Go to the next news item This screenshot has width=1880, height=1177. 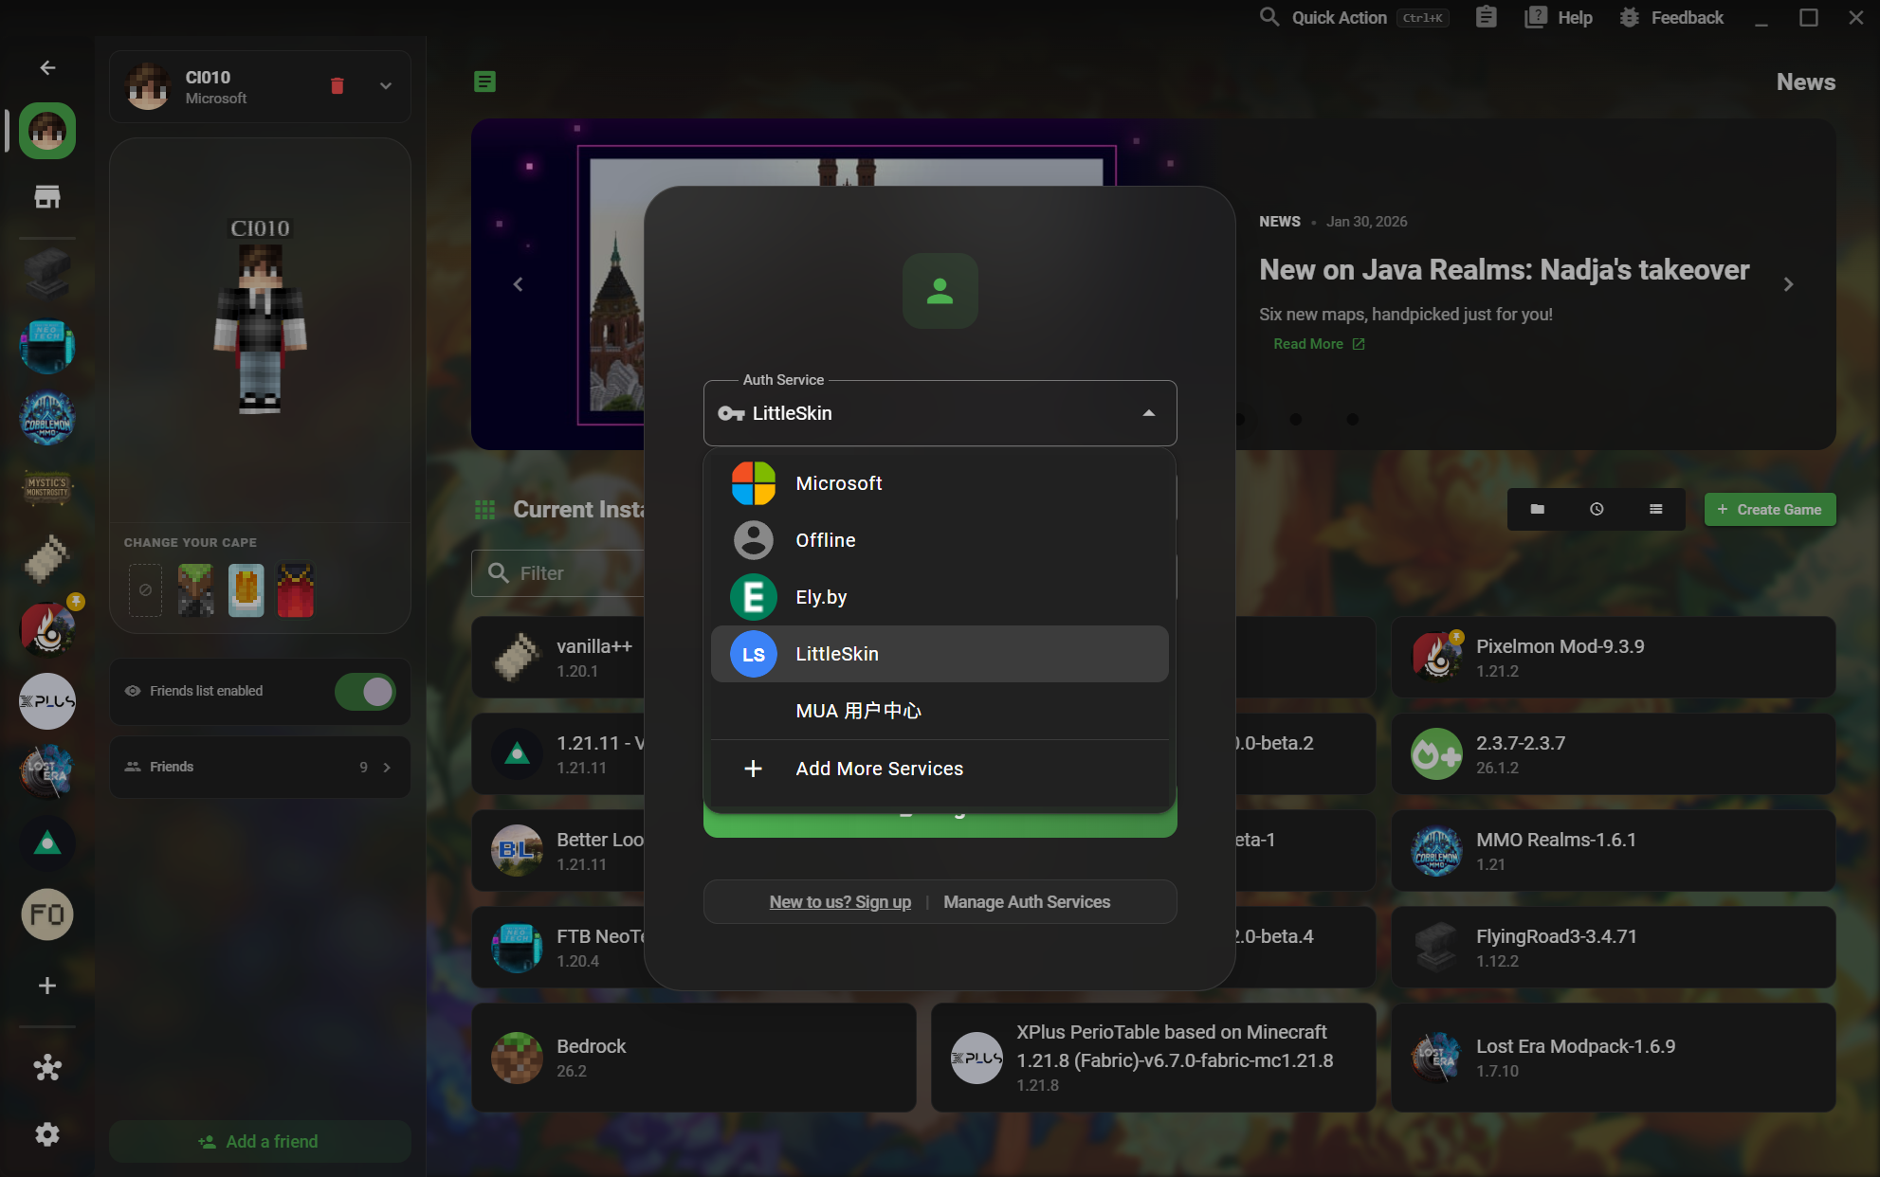[x=1788, y=284]
